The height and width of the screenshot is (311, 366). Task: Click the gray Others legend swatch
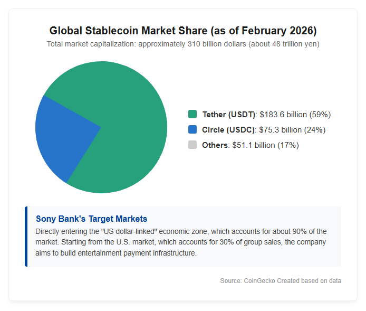(x=192, y=145)
